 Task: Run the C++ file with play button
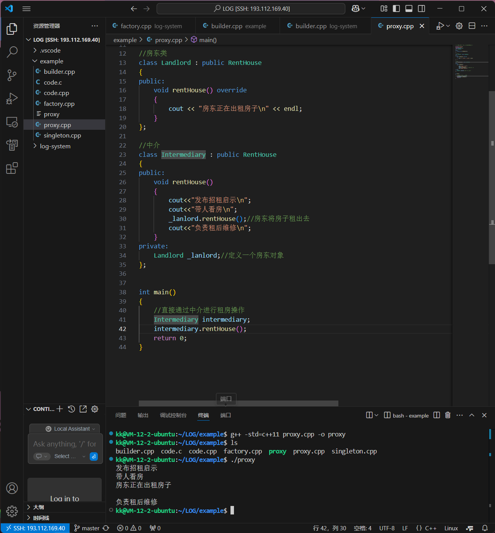click(440, 26)
